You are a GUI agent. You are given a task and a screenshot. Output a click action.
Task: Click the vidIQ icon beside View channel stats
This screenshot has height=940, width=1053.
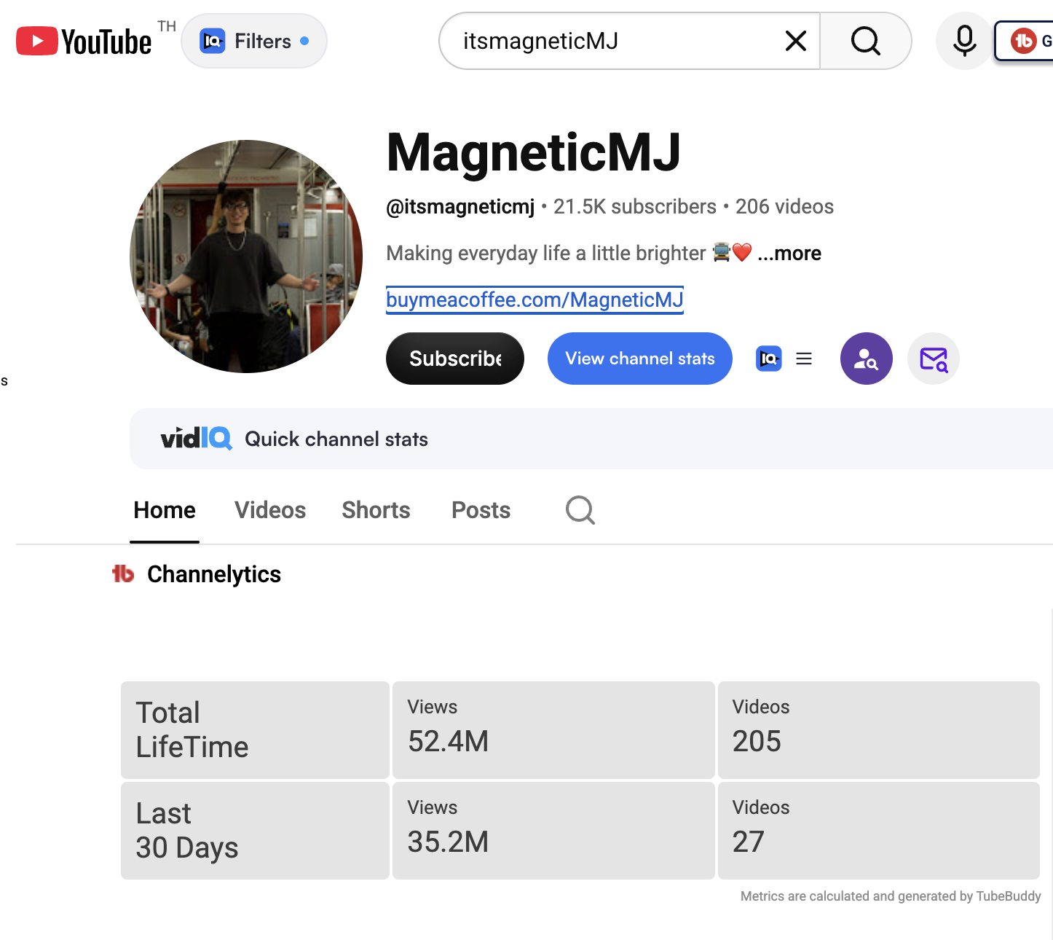pos(769,359)
